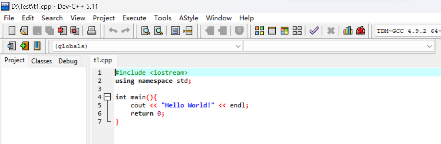The image size is (441, 144).
Task: Click the Profile Analysis bar chart icon
Action: coord(348,31)
